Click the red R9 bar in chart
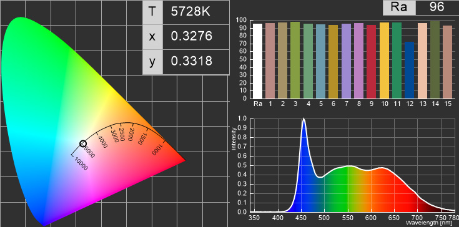The image size is (459, 227). 372,62
